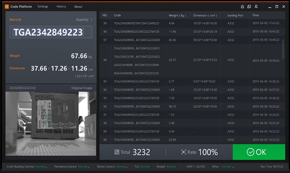Select row 99 code cell
The height and width of the screenshot is (173, 290).
(x=137, y=24)
